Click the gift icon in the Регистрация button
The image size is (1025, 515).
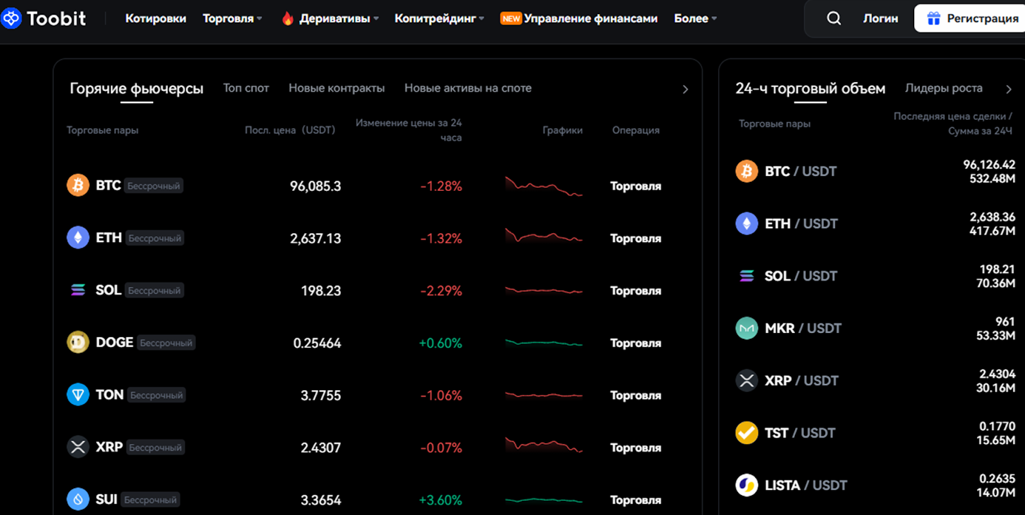pyautogui.click(x=933, y=19)
